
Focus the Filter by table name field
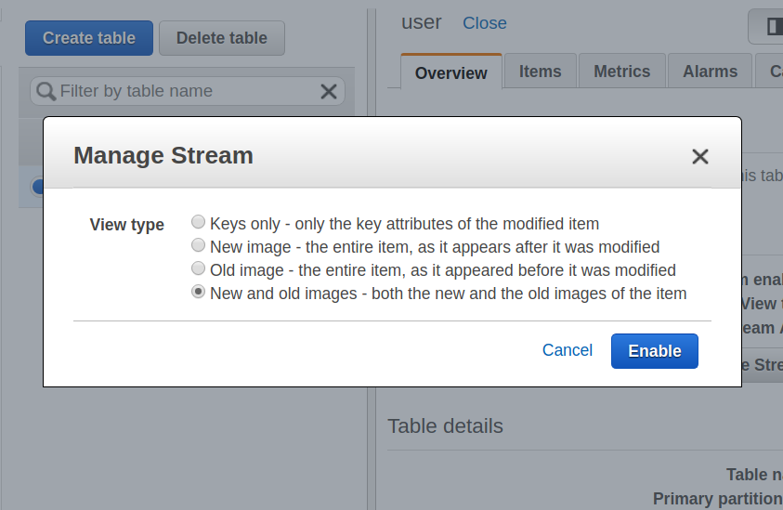pos(186,91)
